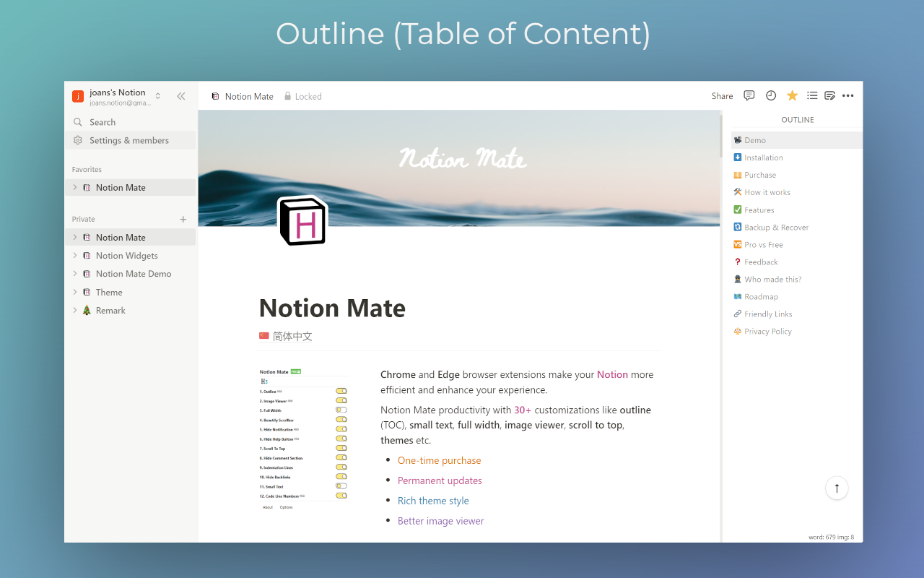The width and height of the screenshot is (924, 578).
Task: Open the Share menu
Action: click(x=721, y=95)
